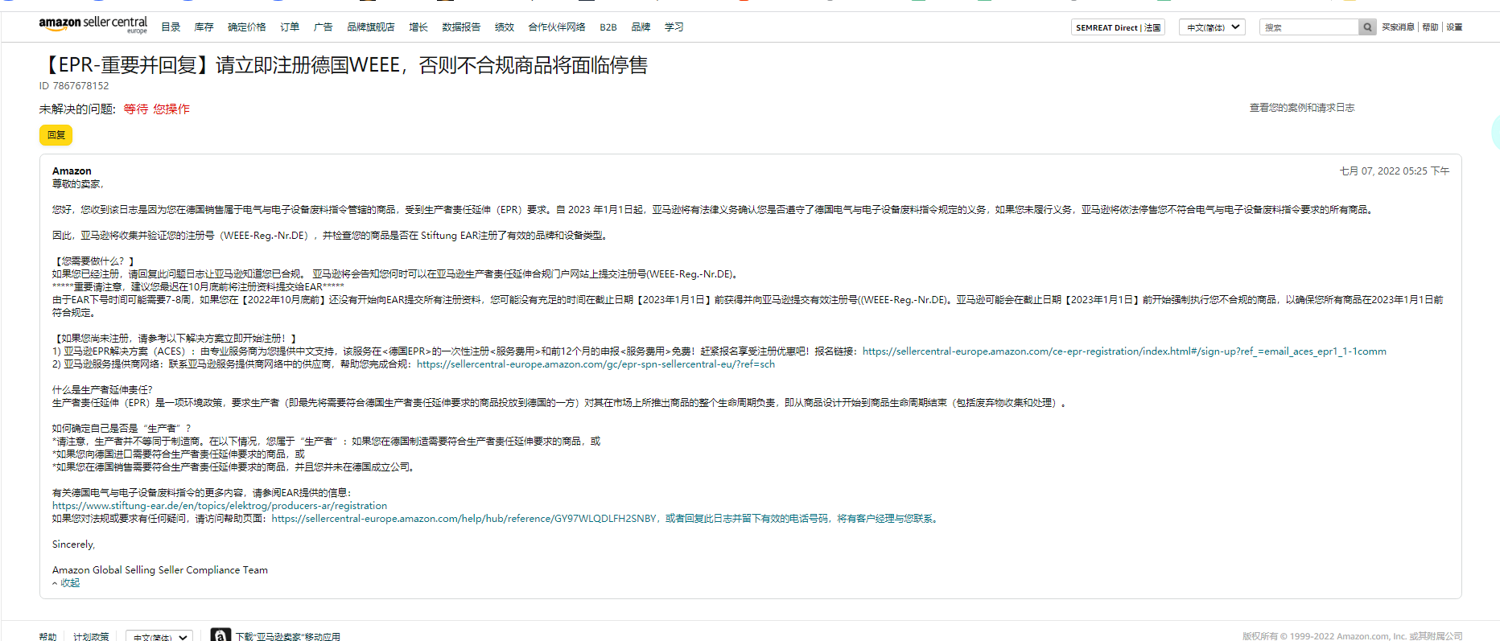Open the B2B menu
This screenshot has height=641, width=1500.
click(608, 27)
